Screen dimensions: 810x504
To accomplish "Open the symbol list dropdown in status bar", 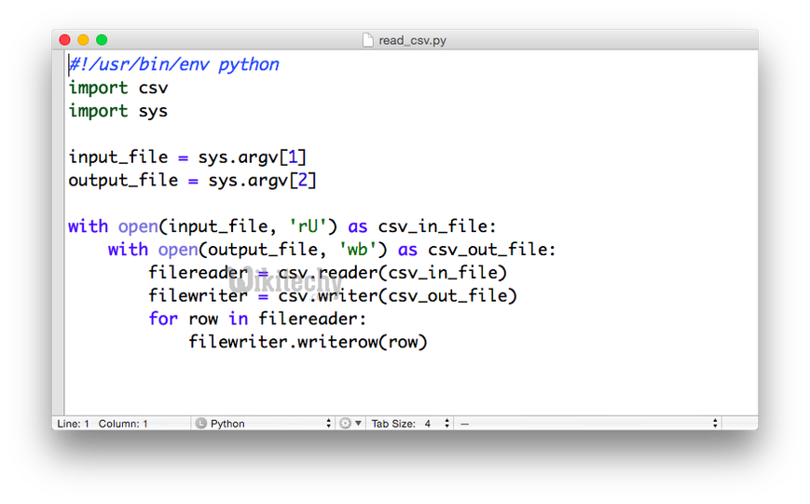I will tap(589, 424).
